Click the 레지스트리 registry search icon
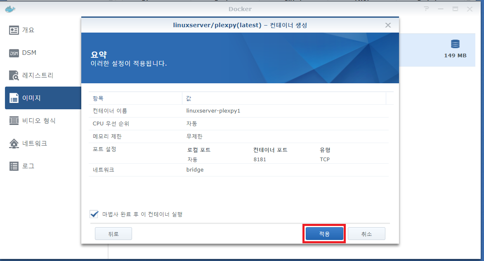 coord(14,75)
